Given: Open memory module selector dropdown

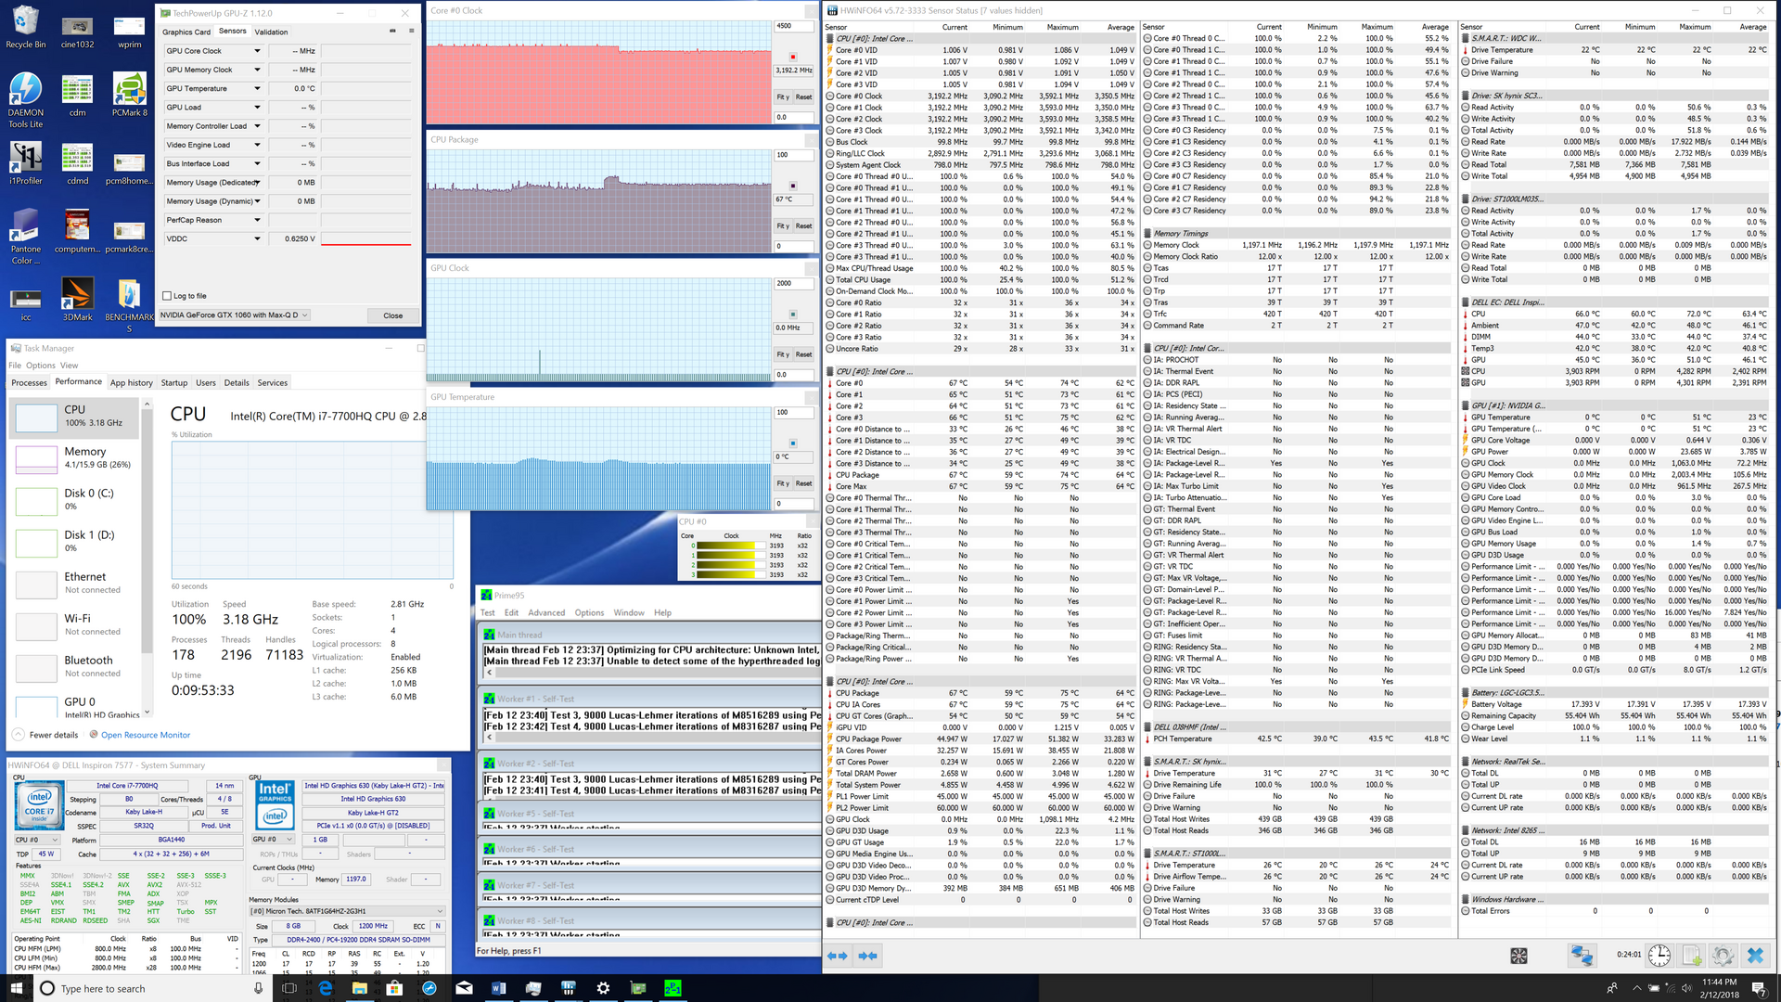Looking at the screenshot, I should (348, 911).
